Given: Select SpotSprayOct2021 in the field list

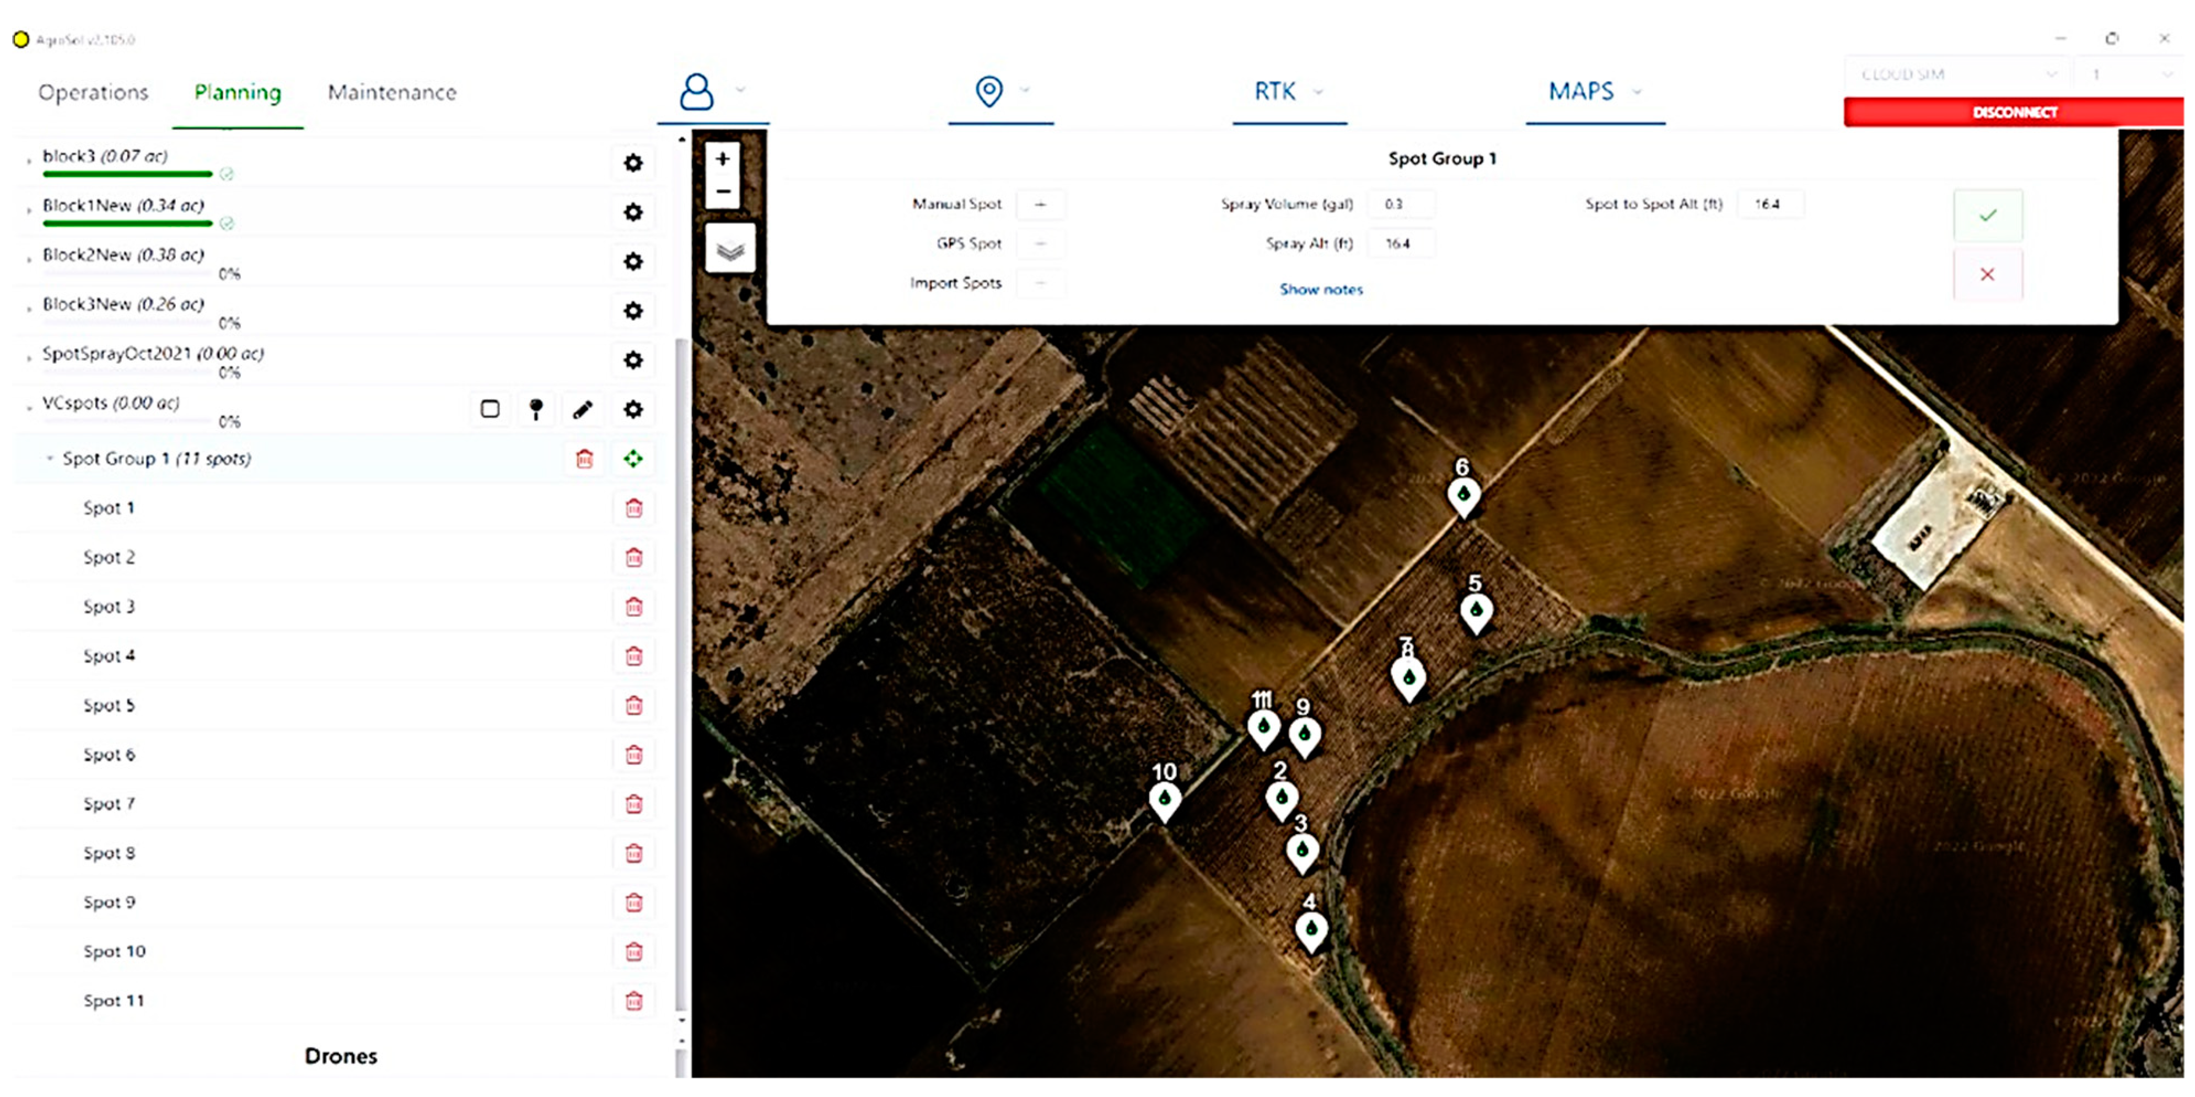Looking at the screenshot, I should tap(153, 354).
